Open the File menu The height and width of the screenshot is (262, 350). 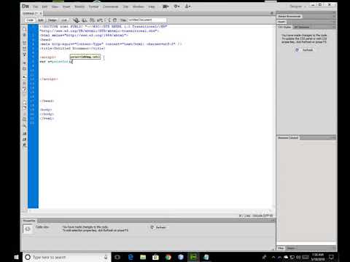[35, 7]
